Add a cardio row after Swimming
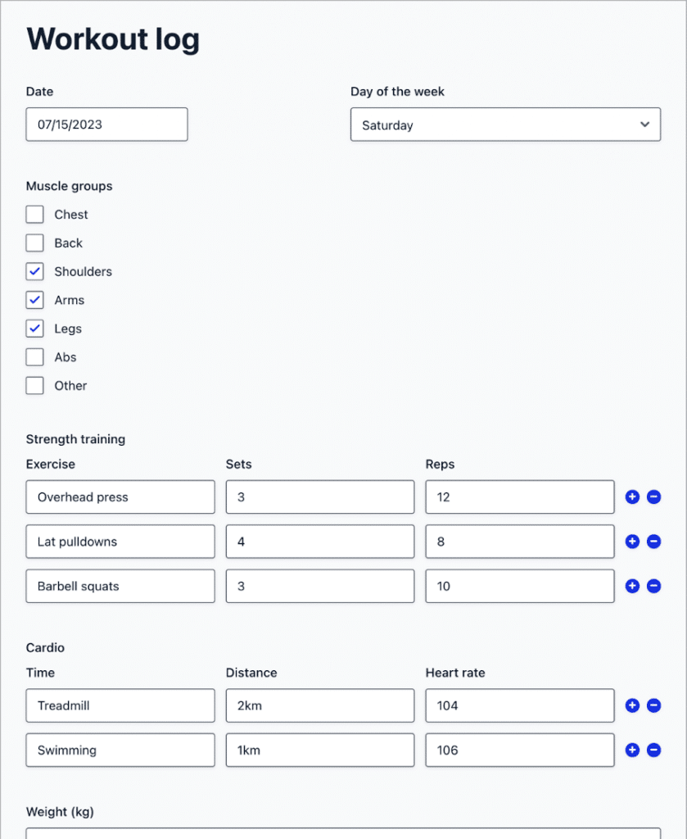687x839 pixels. [x=632, y=750]
